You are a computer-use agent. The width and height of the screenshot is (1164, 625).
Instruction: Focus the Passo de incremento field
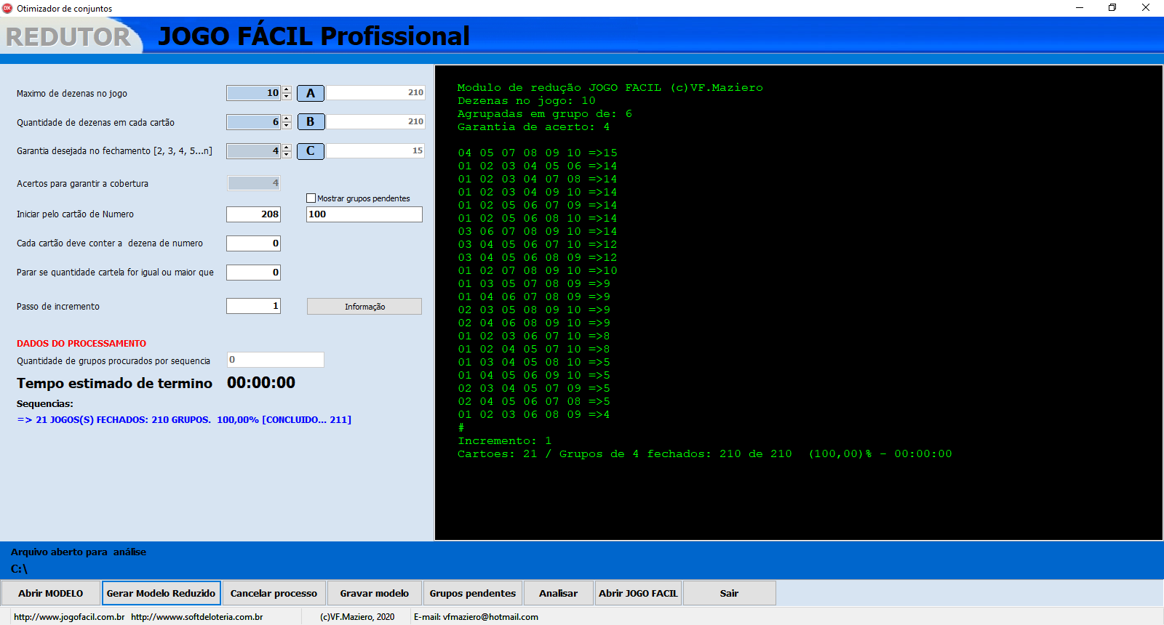pos(253,307)
